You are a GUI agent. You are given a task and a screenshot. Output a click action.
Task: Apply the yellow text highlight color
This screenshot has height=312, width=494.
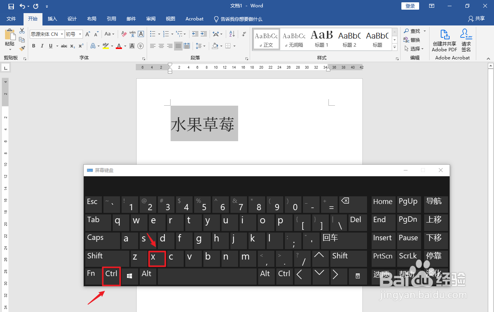pos(105,46)
